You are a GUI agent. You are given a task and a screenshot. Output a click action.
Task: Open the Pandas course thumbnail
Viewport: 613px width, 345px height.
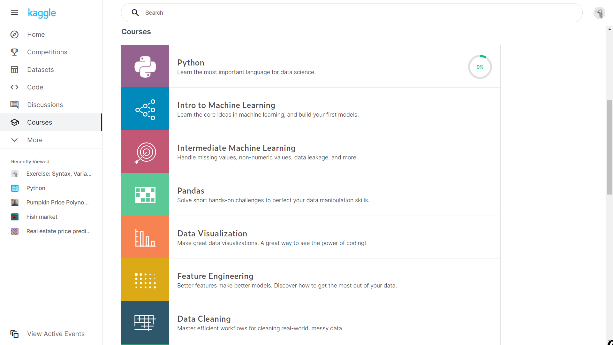(145, 195)
